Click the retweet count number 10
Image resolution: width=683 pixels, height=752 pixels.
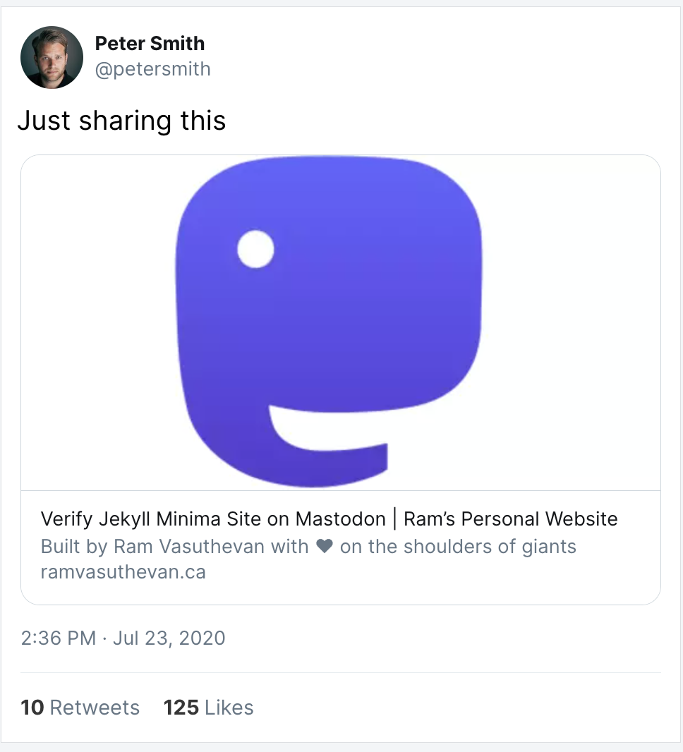point(32,708)
